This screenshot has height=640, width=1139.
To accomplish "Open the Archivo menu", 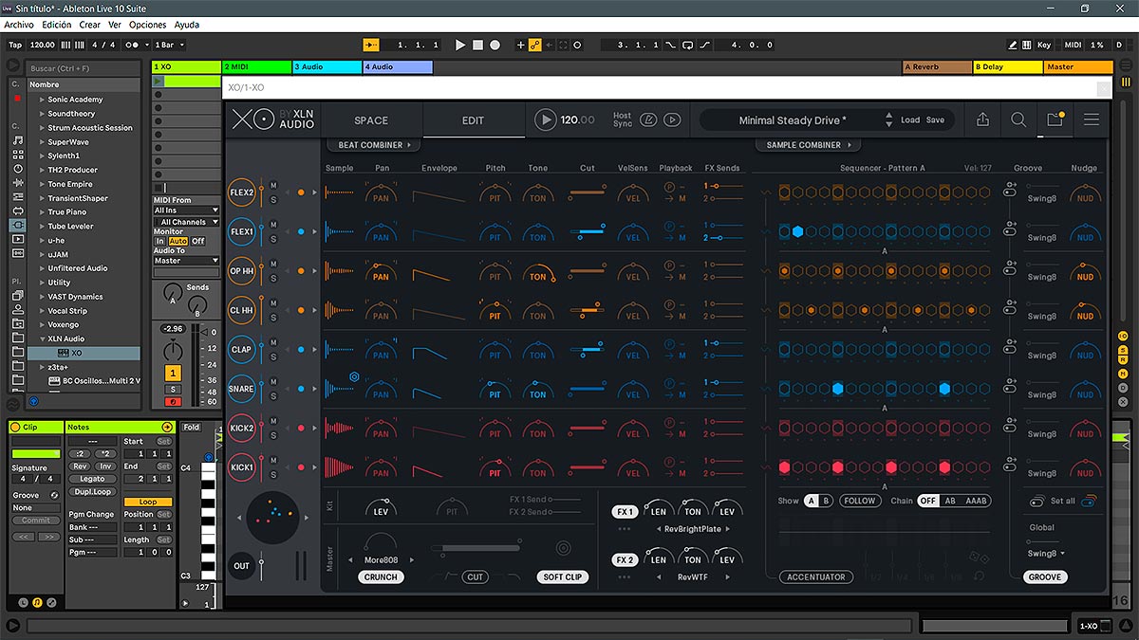I will click(x=19, y=25).
